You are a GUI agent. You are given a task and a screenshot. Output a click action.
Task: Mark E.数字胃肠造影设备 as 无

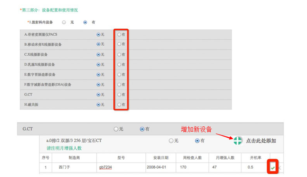click(x=99, y=75)
